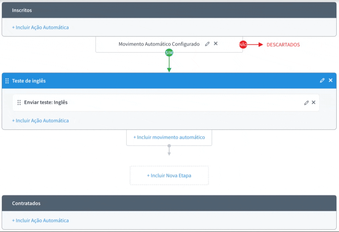The image size is (339, 232).
Task: Click the Movimento Automático Configurado text
Action: coord(159,44)
